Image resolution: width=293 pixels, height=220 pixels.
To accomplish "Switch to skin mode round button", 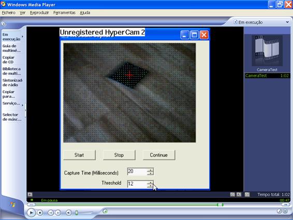I will [105, 211].
